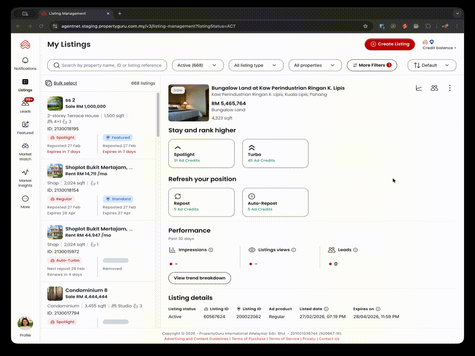The width and height of the screenshot is (475, 356).
Task: Open the three-dot listing options menu
Action: pos(449,88)
